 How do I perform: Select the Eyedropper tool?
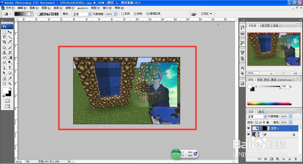tap(10, 79)
